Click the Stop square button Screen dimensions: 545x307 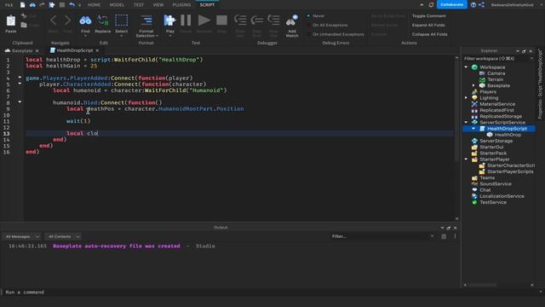point(221,20)
